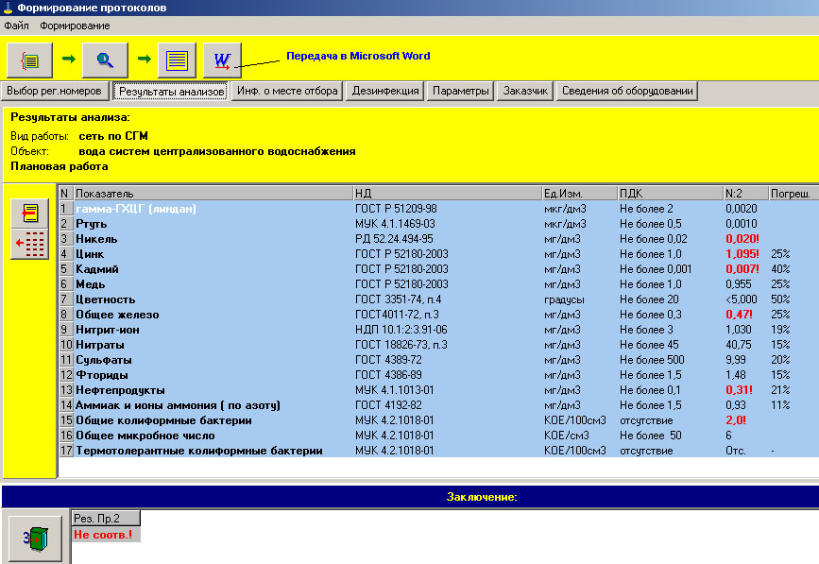Select the Нитрит-ион row
The width and height of the screenshot is (819, 564).
[438, 330]
